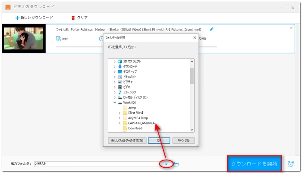This screenshot has height=173, width=302.
Task: Remove the download item with its X
Action: (291, 28)
